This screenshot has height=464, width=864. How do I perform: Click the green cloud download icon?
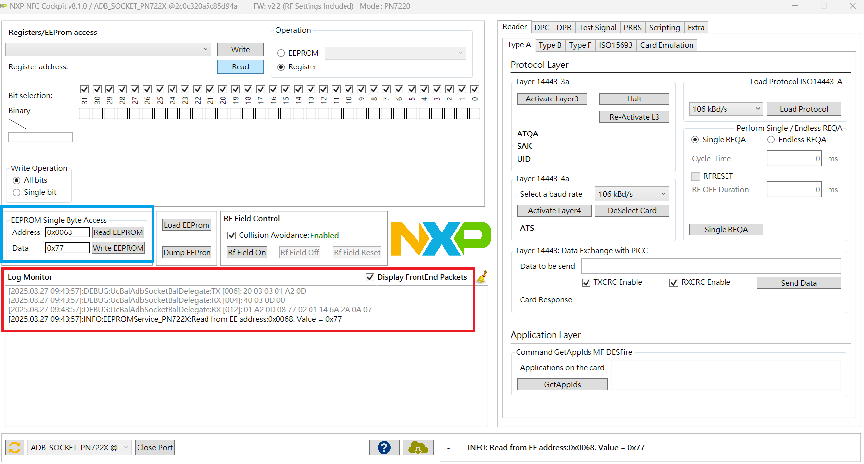(418, 447)
